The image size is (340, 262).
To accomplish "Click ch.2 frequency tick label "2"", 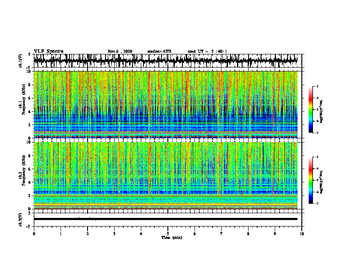I will (x=30, y=196).
